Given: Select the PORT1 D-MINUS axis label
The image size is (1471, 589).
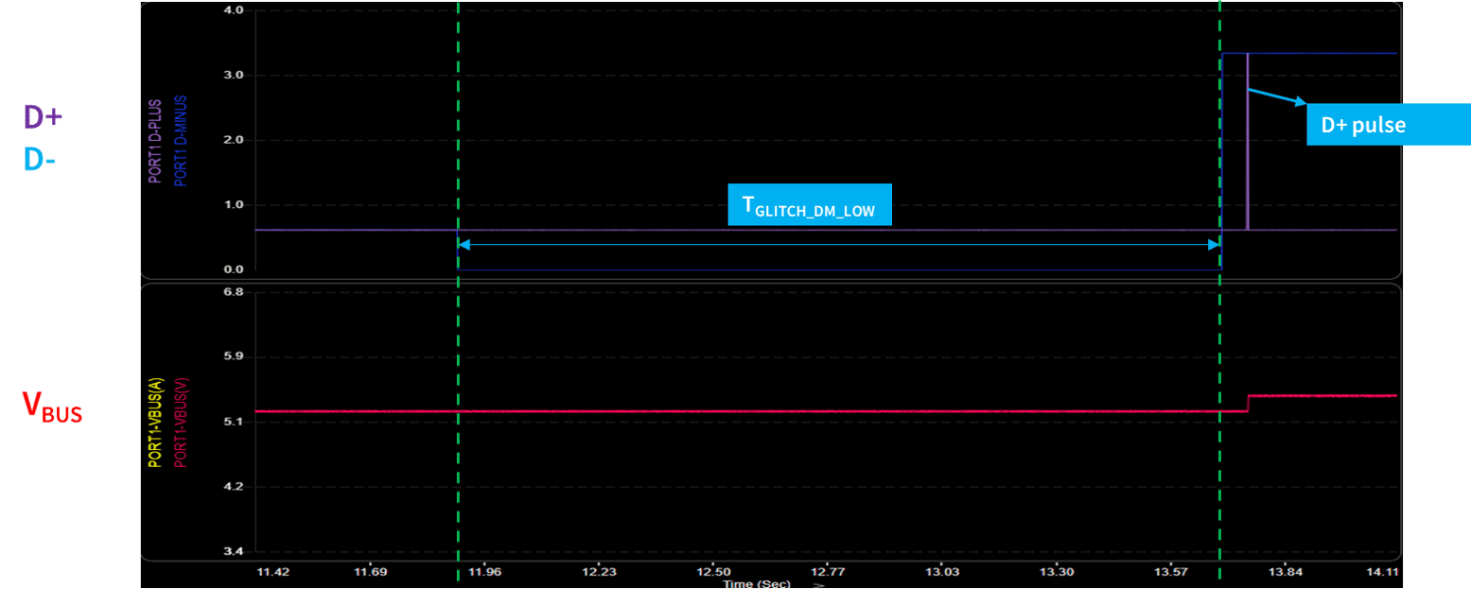Looking at the screenshot, I should pos(181,138).
